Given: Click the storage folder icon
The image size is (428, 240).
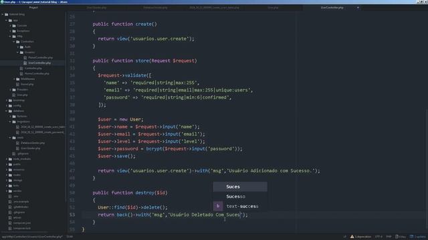Looking at the screenshot, I should (x=10, y=181).
